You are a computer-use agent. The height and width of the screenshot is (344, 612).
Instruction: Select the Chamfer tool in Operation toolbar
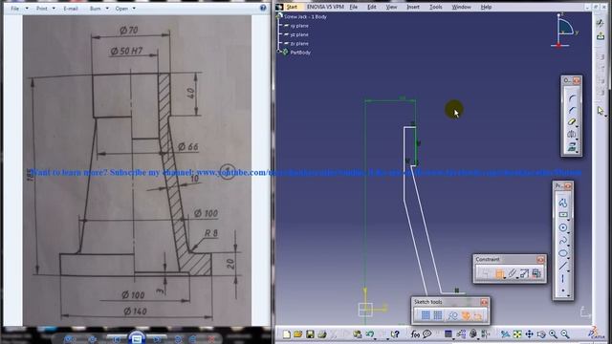(572, 110)
